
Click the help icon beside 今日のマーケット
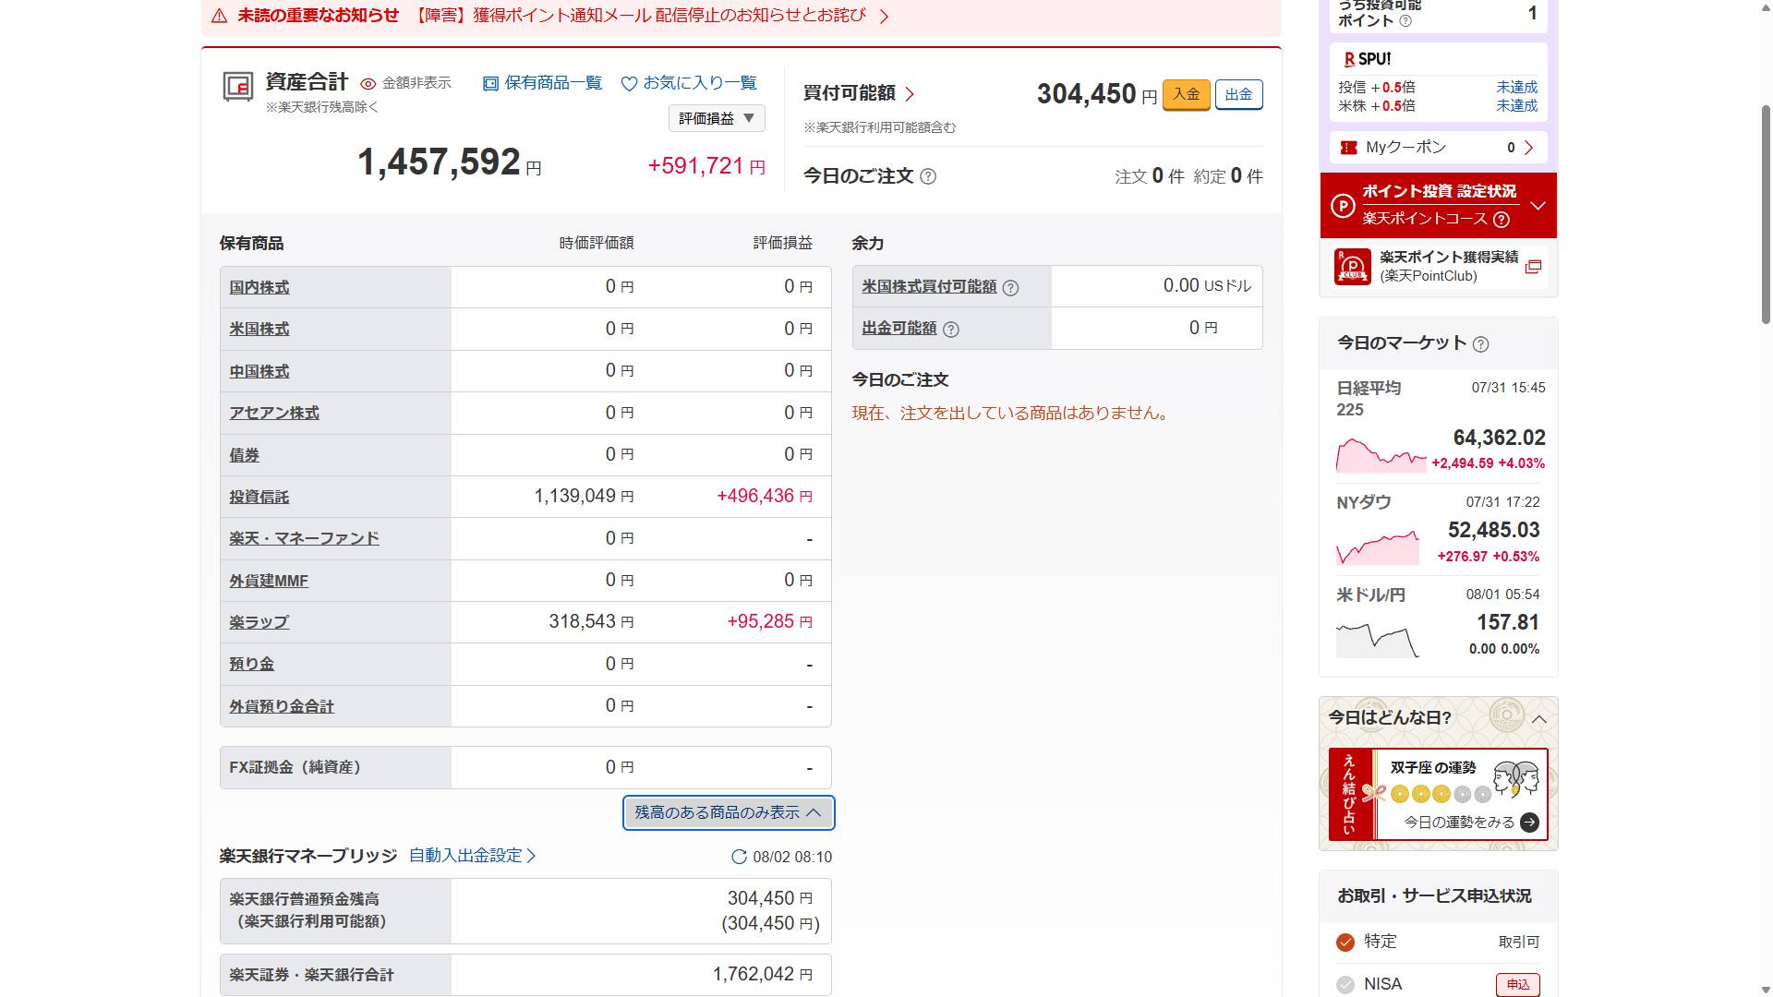1480,344
